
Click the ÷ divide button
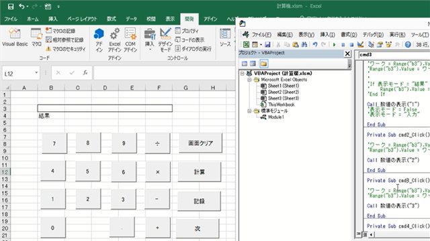pos(157,143)
